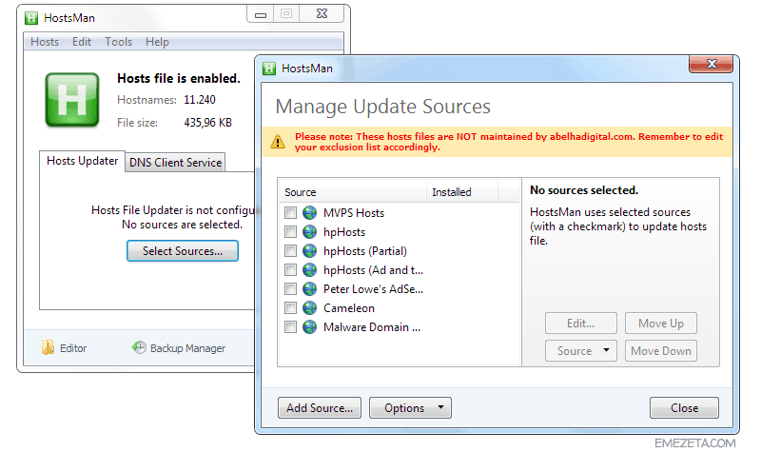
Task: Click the globe icon beside hpHosts
Action: point(310,231)
